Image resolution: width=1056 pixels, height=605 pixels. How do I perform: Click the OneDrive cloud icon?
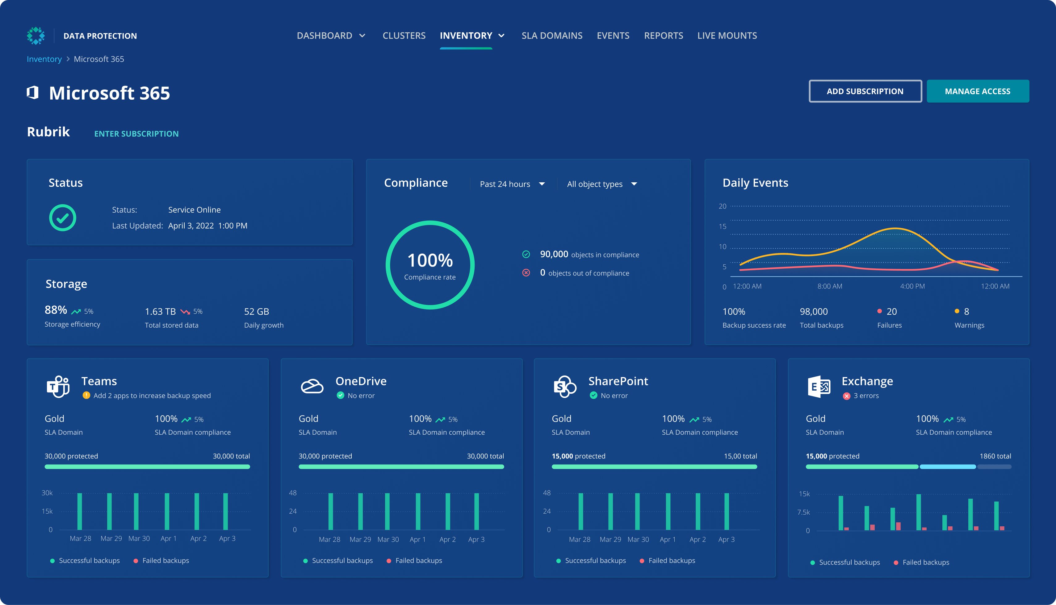pos(312,387)
